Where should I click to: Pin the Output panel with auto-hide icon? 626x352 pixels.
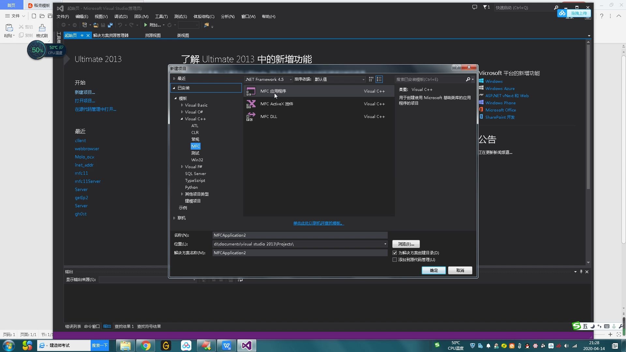581,271
